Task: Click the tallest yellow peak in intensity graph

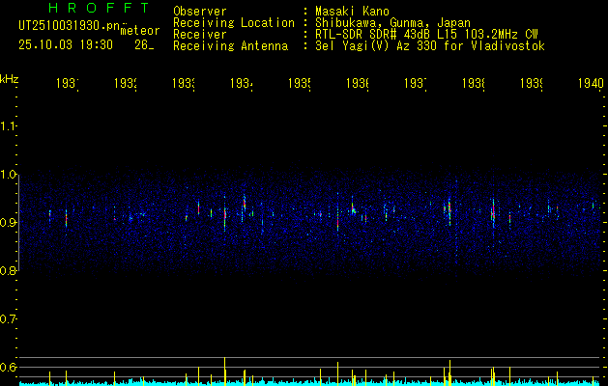Action: (225, 372)
